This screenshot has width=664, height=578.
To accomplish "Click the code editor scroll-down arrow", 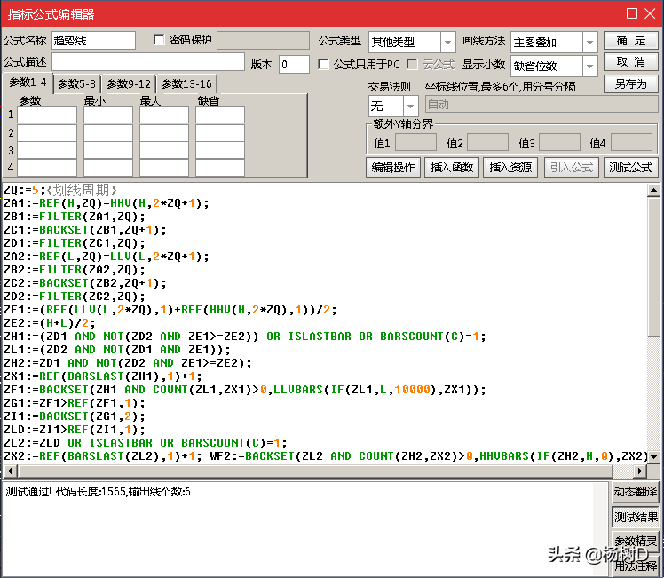I will (x=653, y=457).
